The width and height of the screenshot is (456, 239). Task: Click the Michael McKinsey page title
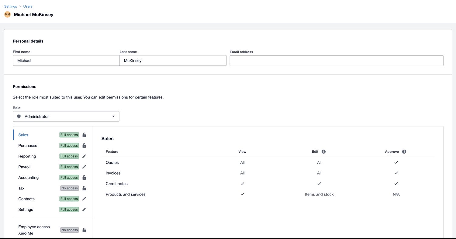click(x=33, y=14)
